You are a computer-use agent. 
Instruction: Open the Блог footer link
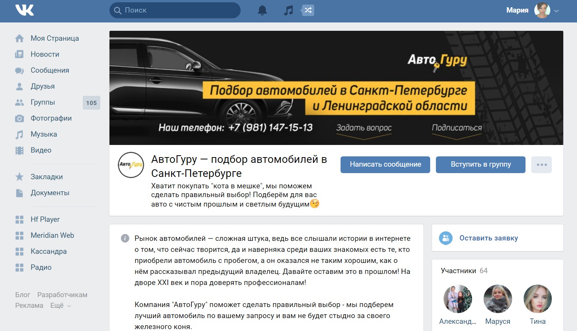(23, 295)
